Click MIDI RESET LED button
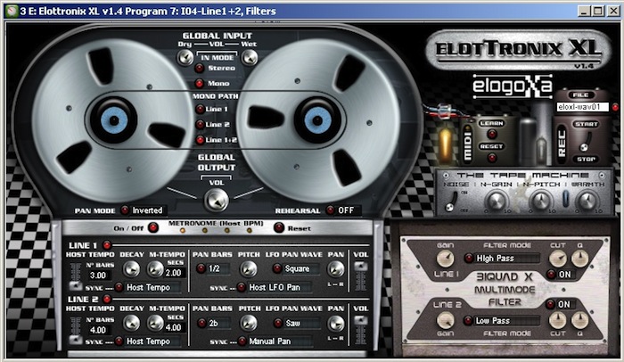624x362 pixels. tap(492, 158)
